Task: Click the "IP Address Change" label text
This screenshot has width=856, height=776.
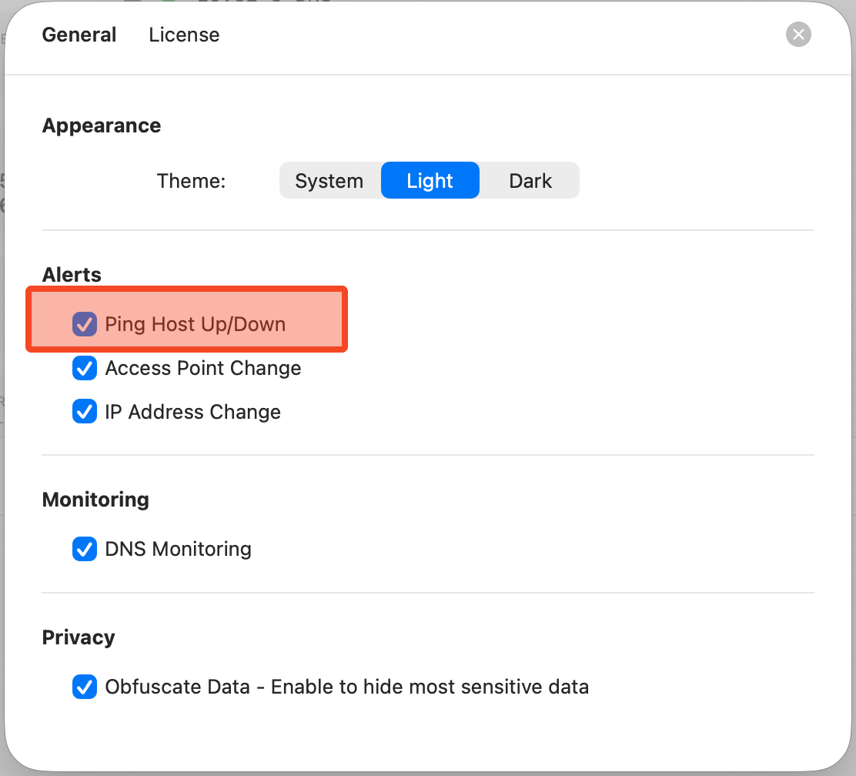Action: [193, 412]
